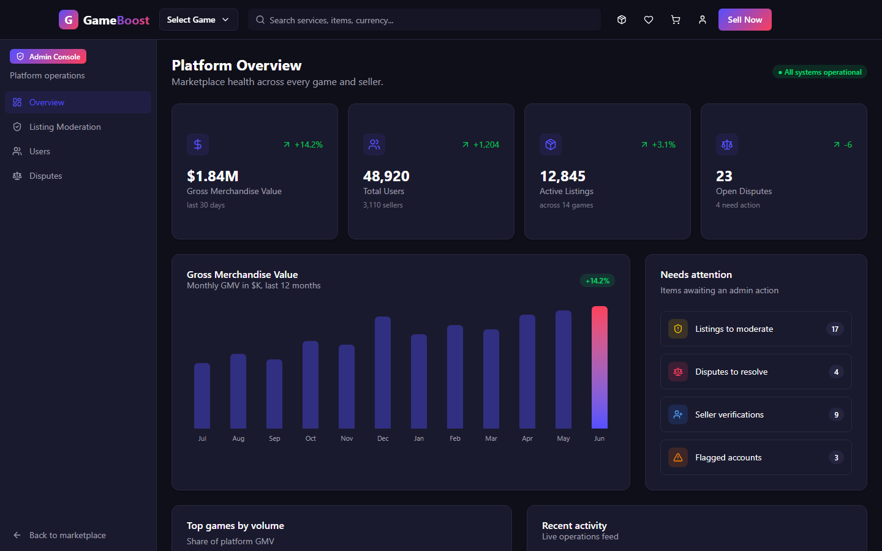Image resolution: width=882 pixels, height=551 pixels.
Task: Click the '3,110 sellers' text
Action: [383, 205]
